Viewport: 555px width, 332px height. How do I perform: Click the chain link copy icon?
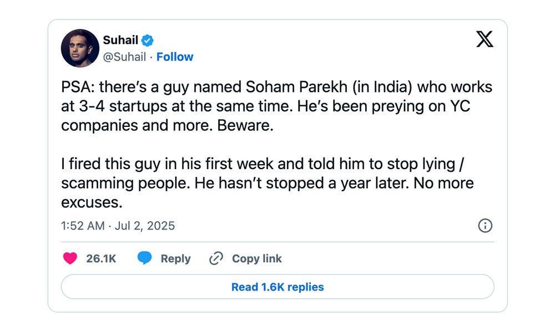(x=216, y=258)
